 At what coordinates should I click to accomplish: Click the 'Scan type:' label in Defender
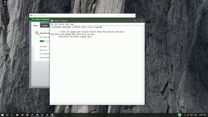tap(43, 46)
